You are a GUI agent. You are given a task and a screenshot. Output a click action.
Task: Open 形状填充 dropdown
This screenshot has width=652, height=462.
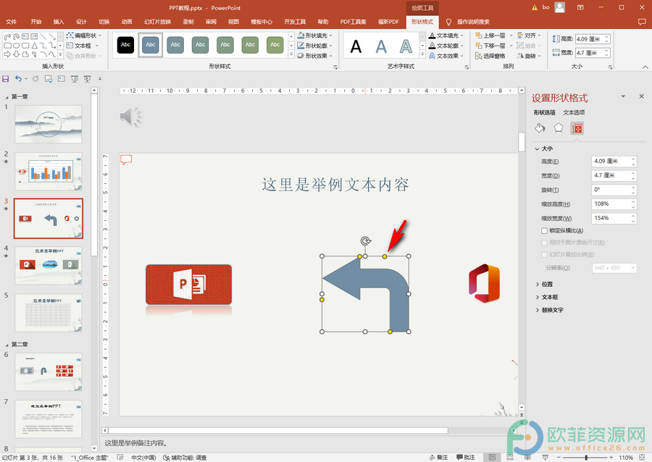(315, 35)
